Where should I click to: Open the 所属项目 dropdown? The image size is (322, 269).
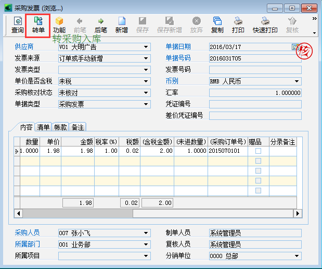click(146, 256)
